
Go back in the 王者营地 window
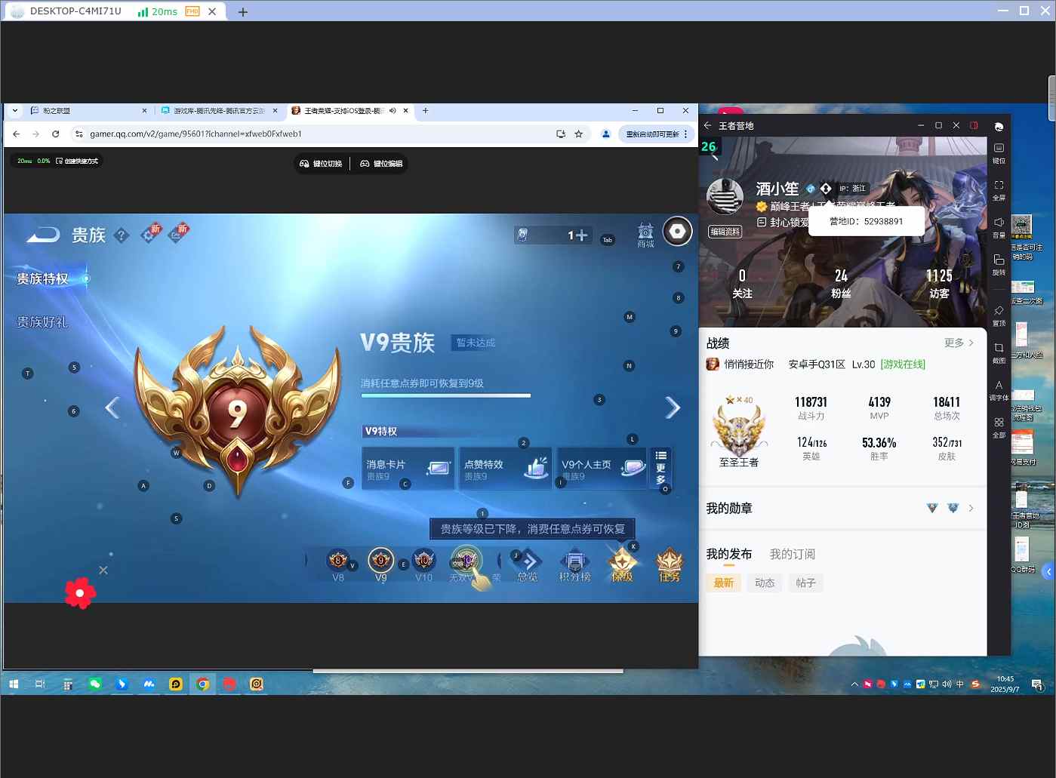point(707,125)
